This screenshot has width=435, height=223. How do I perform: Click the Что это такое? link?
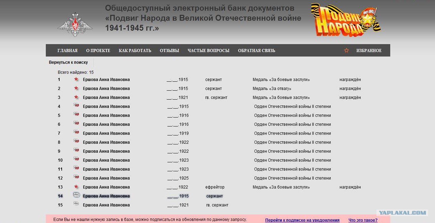pyautogui.click(x=363, y=220)
